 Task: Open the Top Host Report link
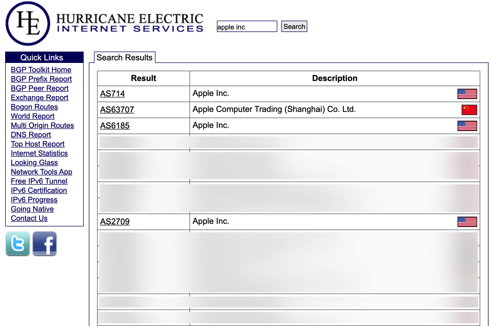[38, 144]
